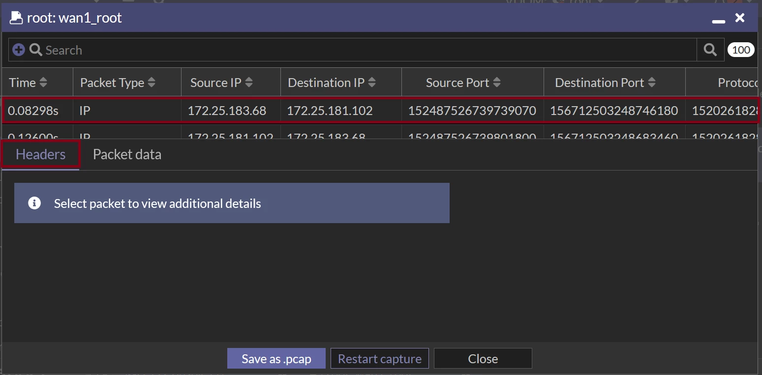
Task: Sort by the Source IP column
Action: 221,83
